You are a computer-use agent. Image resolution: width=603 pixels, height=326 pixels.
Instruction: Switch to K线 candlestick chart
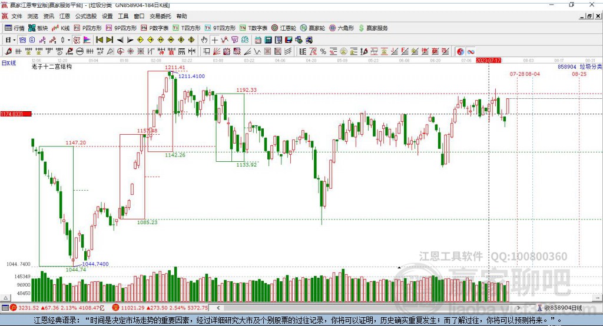pos(61,28)
